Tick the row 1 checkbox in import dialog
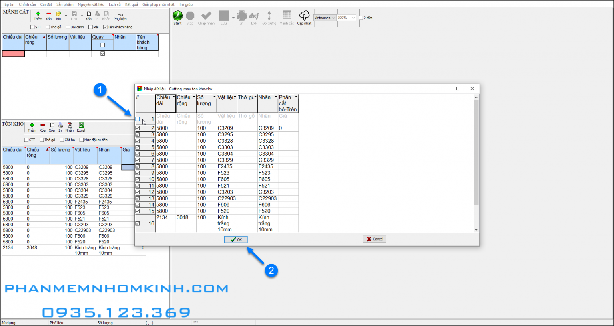This screenshot has width=614, height=326. (x=138, y=119)
